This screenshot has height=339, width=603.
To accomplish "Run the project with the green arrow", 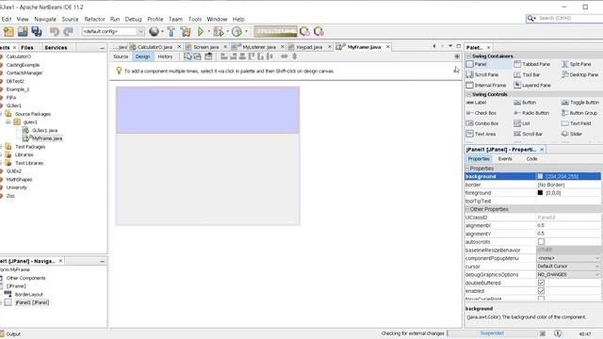I will [201, 31].
